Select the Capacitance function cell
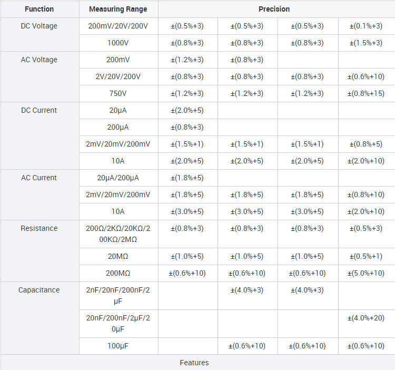 [x=39, y=290]
